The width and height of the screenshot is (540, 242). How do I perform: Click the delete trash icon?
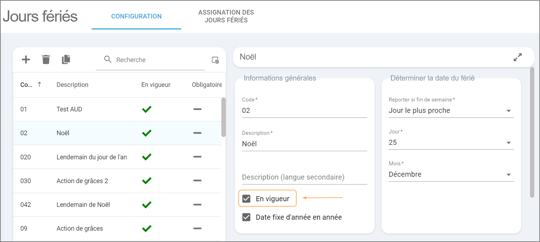click(x=46, y=60)
